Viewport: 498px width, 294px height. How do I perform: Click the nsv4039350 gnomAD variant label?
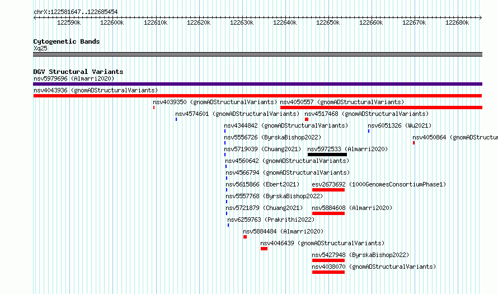pos(215,102)
